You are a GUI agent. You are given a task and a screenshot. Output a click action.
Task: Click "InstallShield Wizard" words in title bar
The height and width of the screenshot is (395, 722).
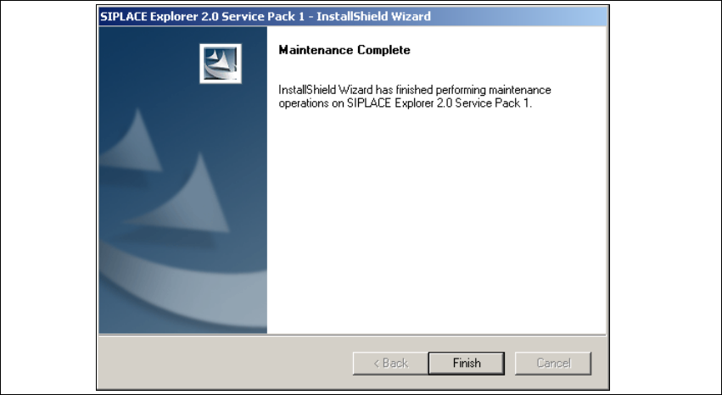tap(373, 17)
